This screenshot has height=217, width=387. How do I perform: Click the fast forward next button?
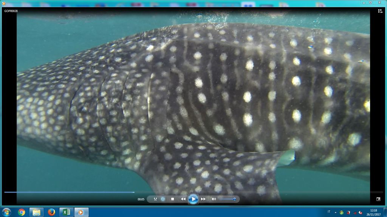point(203,199)
